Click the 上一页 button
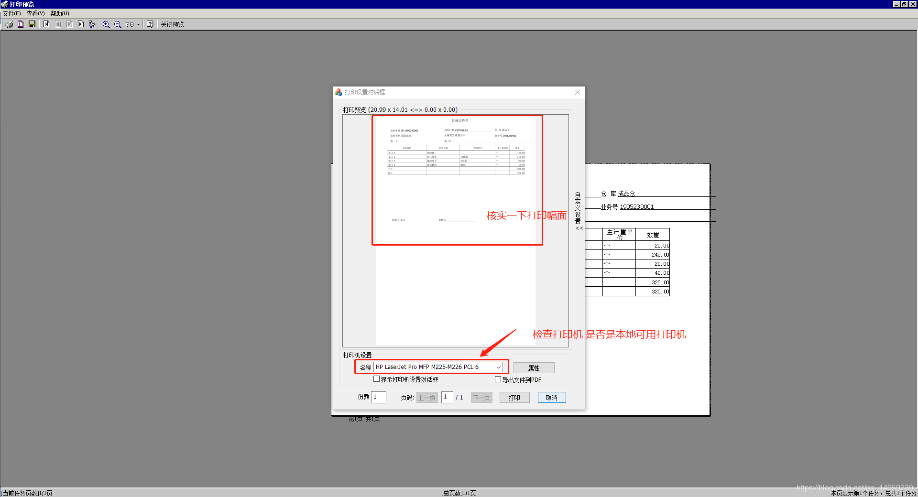The width and height of the screenshot is (918, 497). click(427, 398)
